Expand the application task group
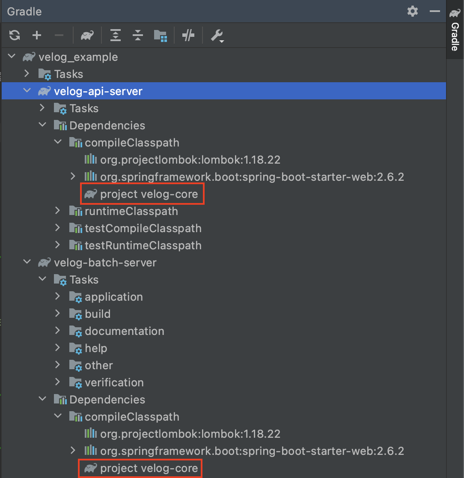This screenshot has width=464, height=478. 58,296
